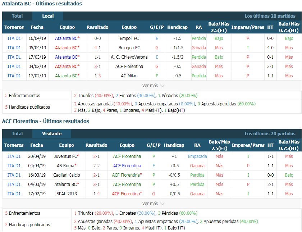Click ACF Fiorentina in the AS Roma row
302x232 pixels.
pos(127,166)
